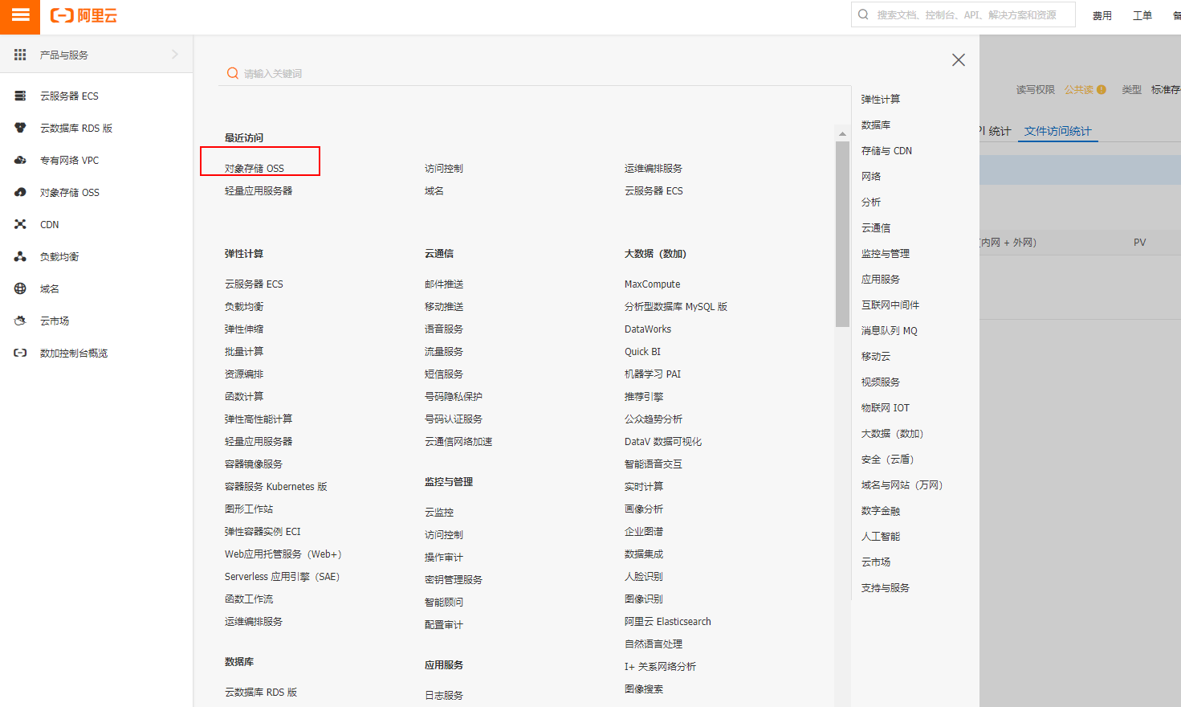This screenshot has width=1181, height=707.
Task: Jump to 消息队列 MQ category
Action: [x=890, y=330]
